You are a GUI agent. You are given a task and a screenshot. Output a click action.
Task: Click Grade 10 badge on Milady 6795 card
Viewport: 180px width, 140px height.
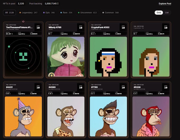tap(81, 27)
